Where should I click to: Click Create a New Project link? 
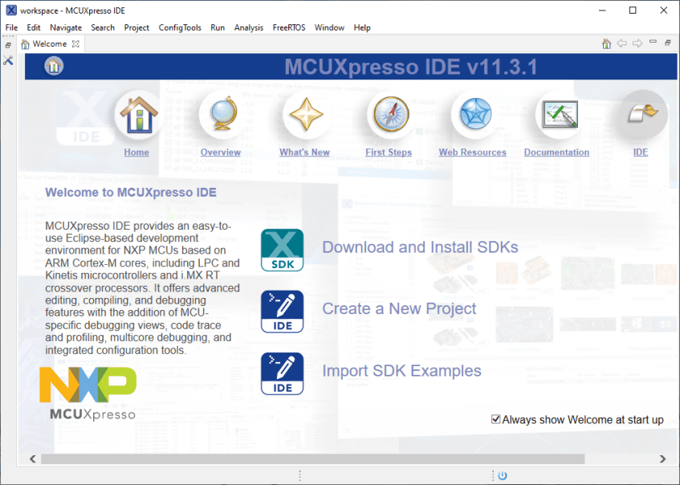[399, 309]
